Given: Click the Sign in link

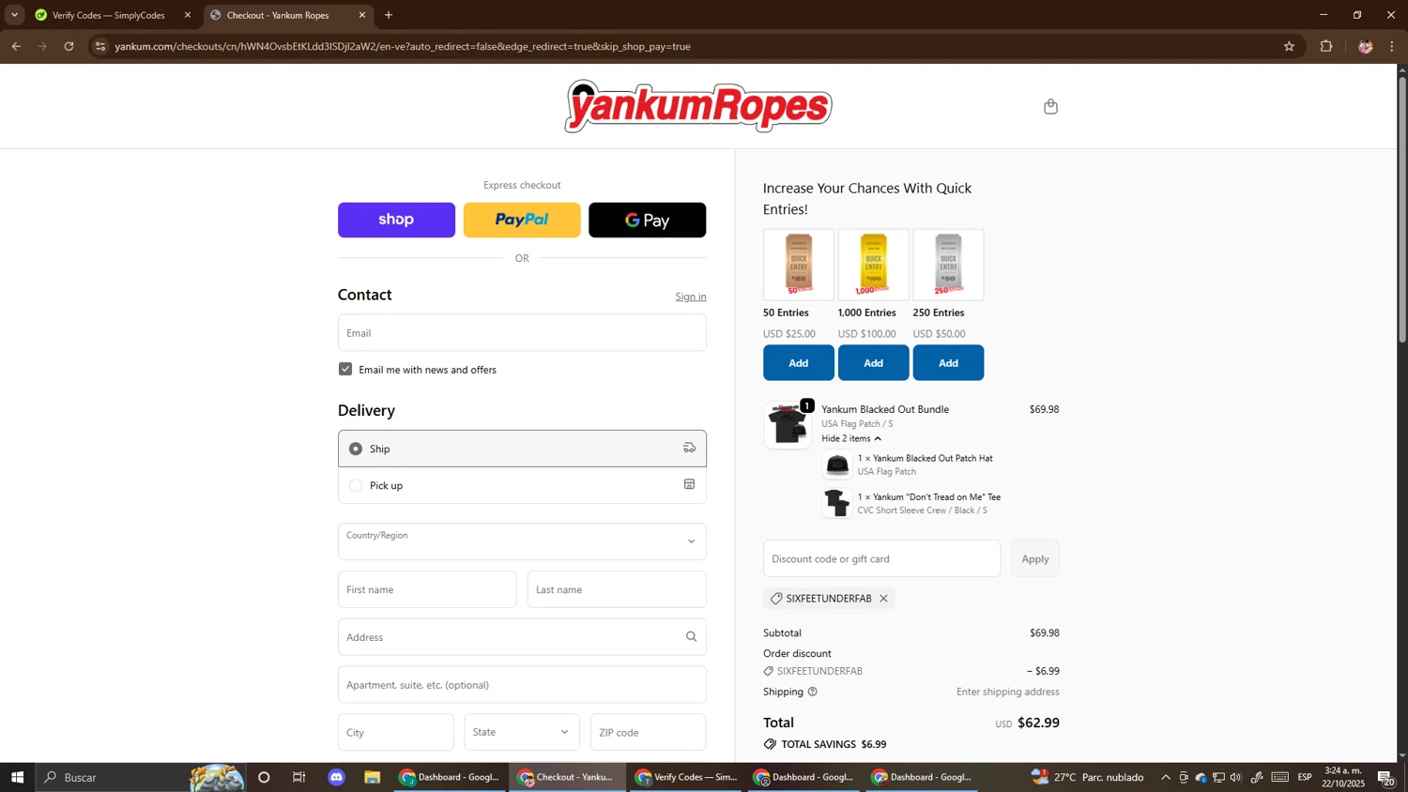Looking at the screenshot, I should 691,297.
